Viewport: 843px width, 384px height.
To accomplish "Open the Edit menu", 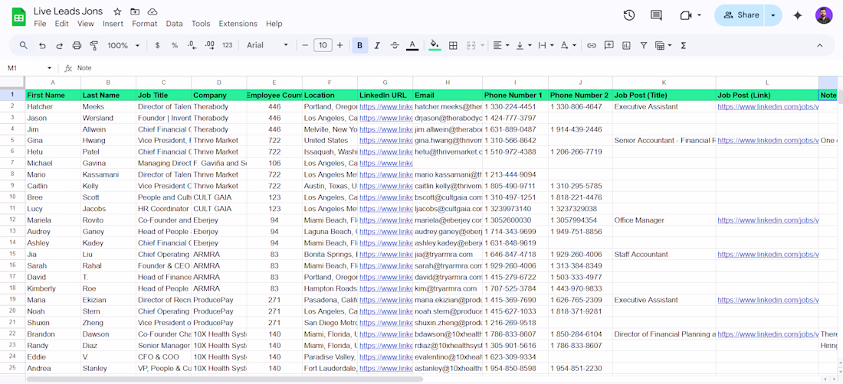I will coord(61,24).
